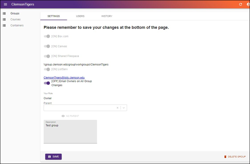Click the eye icon beside No Parent
Image resolution: width=250 pixels, height=164 pixels.
(x=63, y=116)
